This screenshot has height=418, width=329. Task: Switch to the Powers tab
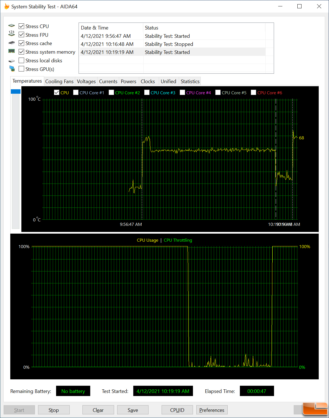(x=129, y=81)
